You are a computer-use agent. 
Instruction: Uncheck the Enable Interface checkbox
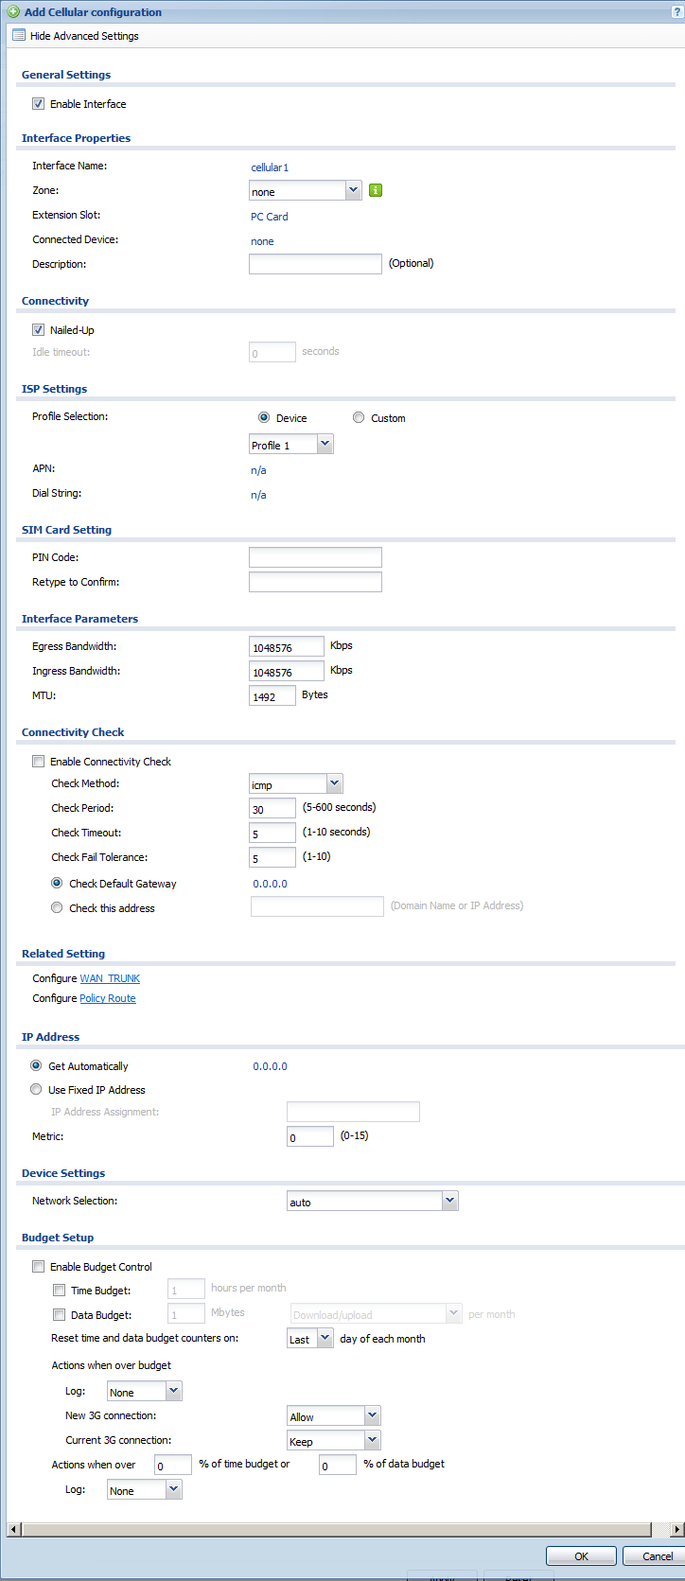(39, 104)
